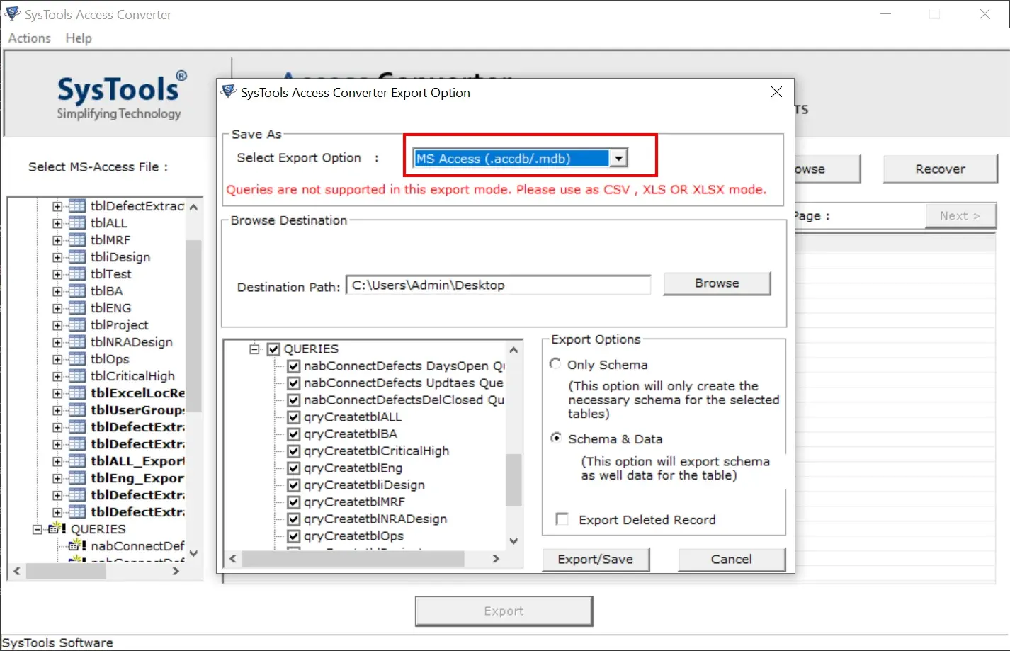Click the Destination Path input field
This screenshot has width=1010, height=651.
pos(499,285)
